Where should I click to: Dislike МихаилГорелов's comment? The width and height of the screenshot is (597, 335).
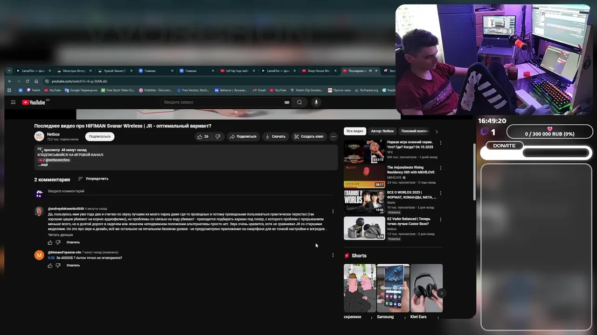click(x=58, y=266)
